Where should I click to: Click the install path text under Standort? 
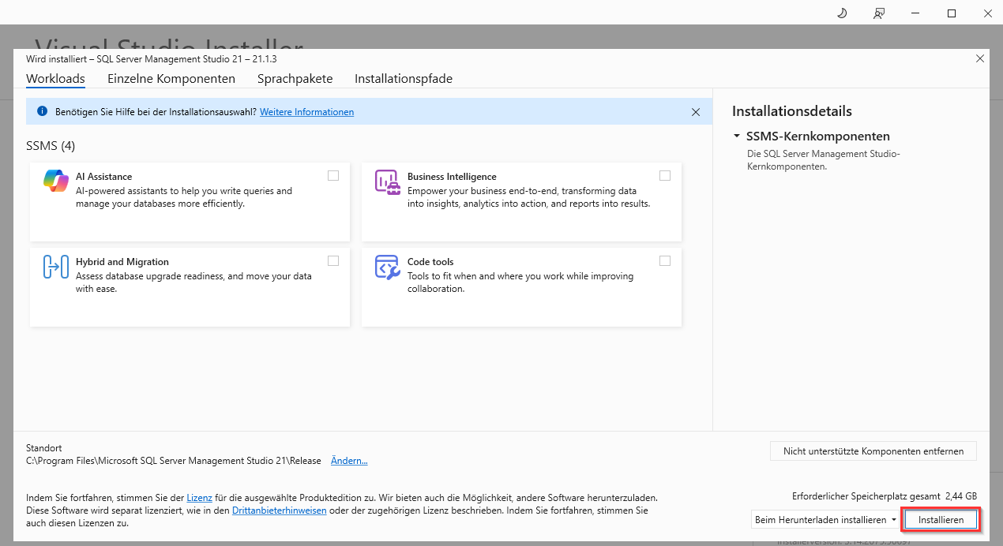pyautogui.click(x=174, y=461)
